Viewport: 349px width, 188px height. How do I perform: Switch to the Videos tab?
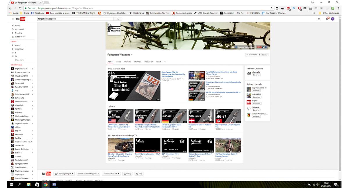tap(118, 62)
